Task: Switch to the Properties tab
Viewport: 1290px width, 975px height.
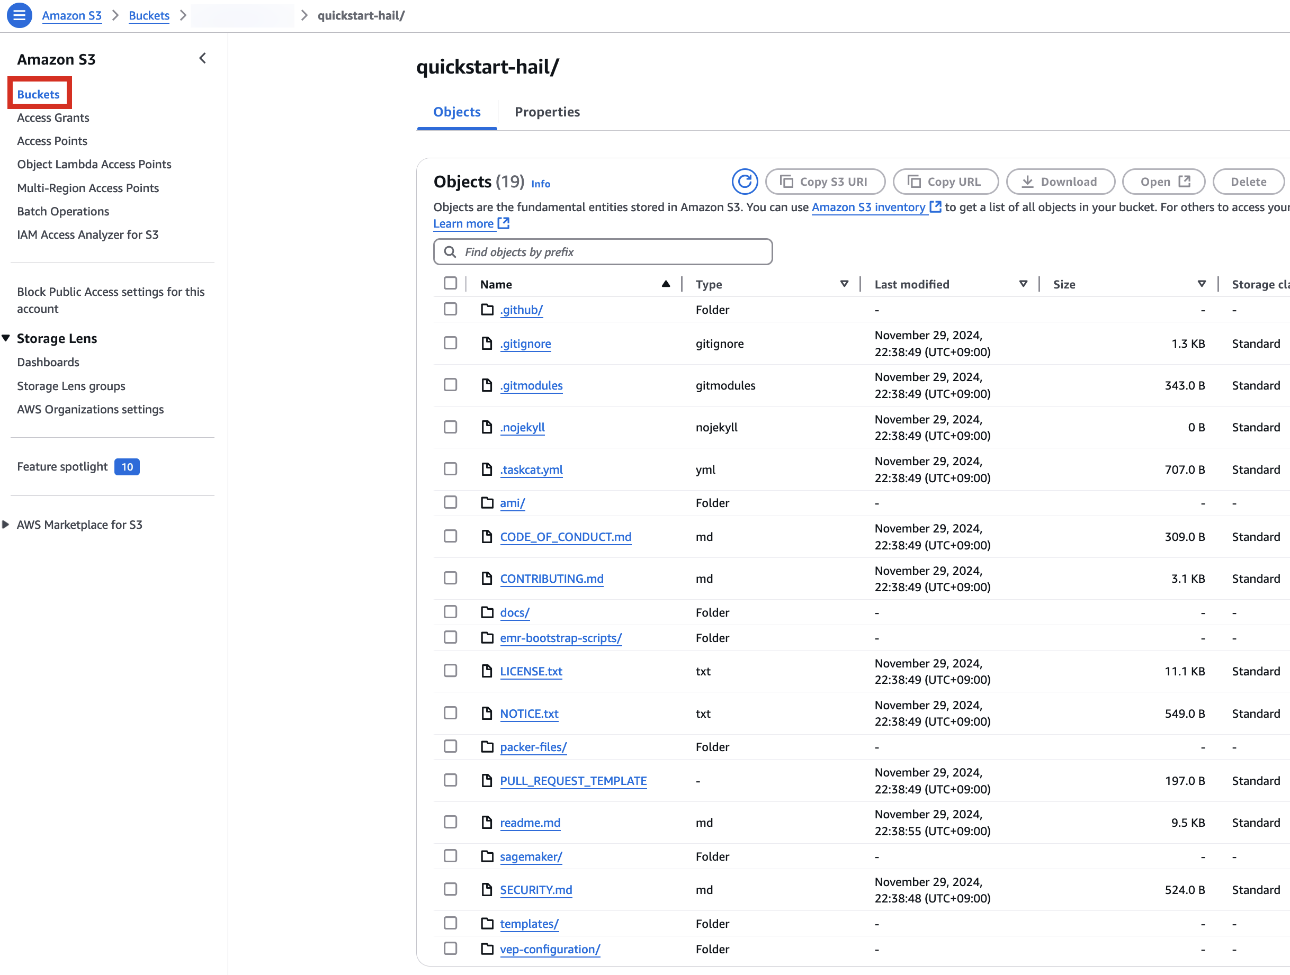Action: click(x=547, y=112)
